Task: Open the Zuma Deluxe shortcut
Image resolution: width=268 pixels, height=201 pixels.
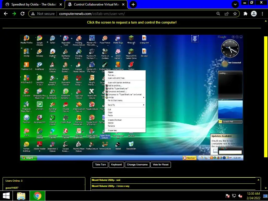Action: (118, 66)
